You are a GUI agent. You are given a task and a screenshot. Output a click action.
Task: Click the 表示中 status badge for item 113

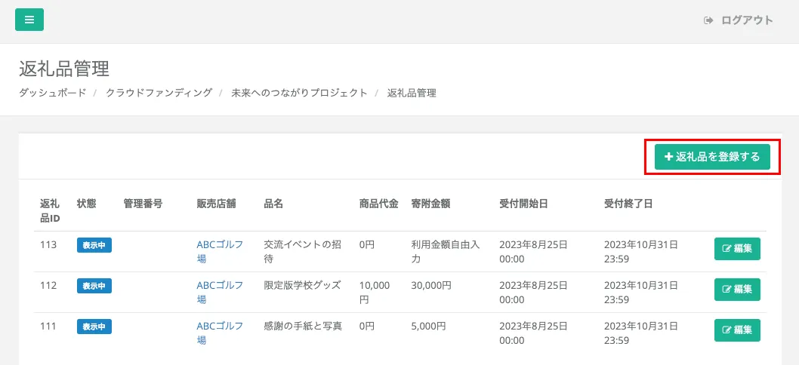click(x=94, y=245)
